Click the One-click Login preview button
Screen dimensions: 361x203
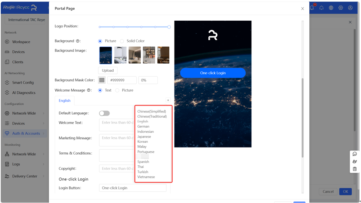click(213, 73)
